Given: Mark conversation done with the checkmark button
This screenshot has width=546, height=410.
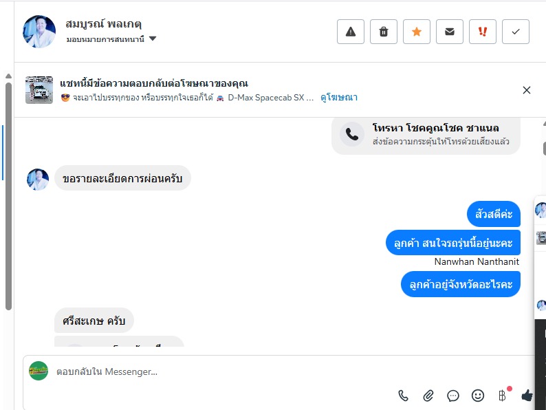Looking at the screenshot, I should point(516,32).
